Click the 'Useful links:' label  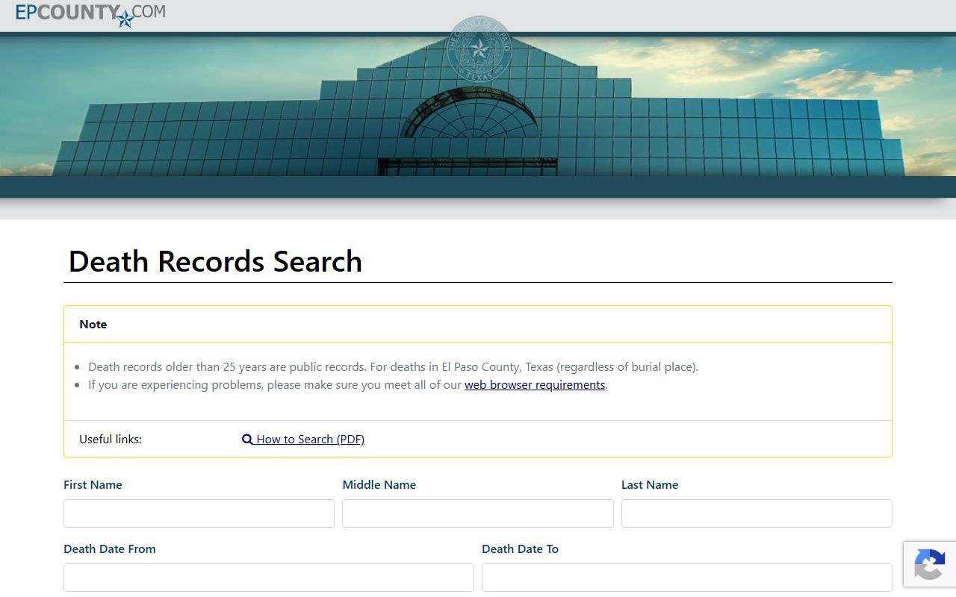[x=111, y=440]
